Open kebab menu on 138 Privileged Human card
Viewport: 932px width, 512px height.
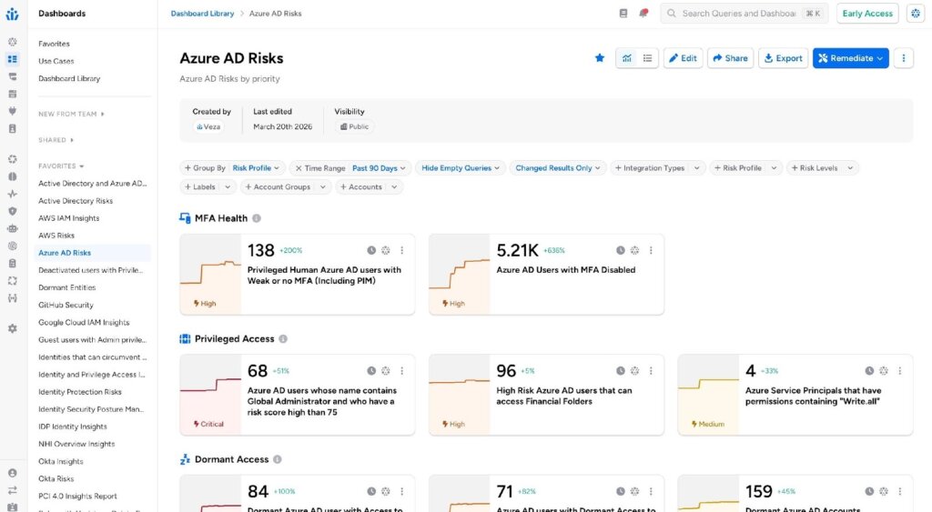tap(402, 250)
